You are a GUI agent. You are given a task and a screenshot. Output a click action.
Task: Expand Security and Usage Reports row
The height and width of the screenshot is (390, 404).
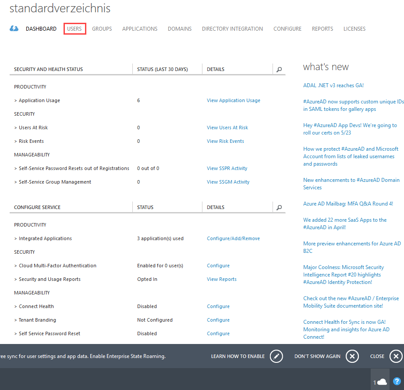[16, 280]
